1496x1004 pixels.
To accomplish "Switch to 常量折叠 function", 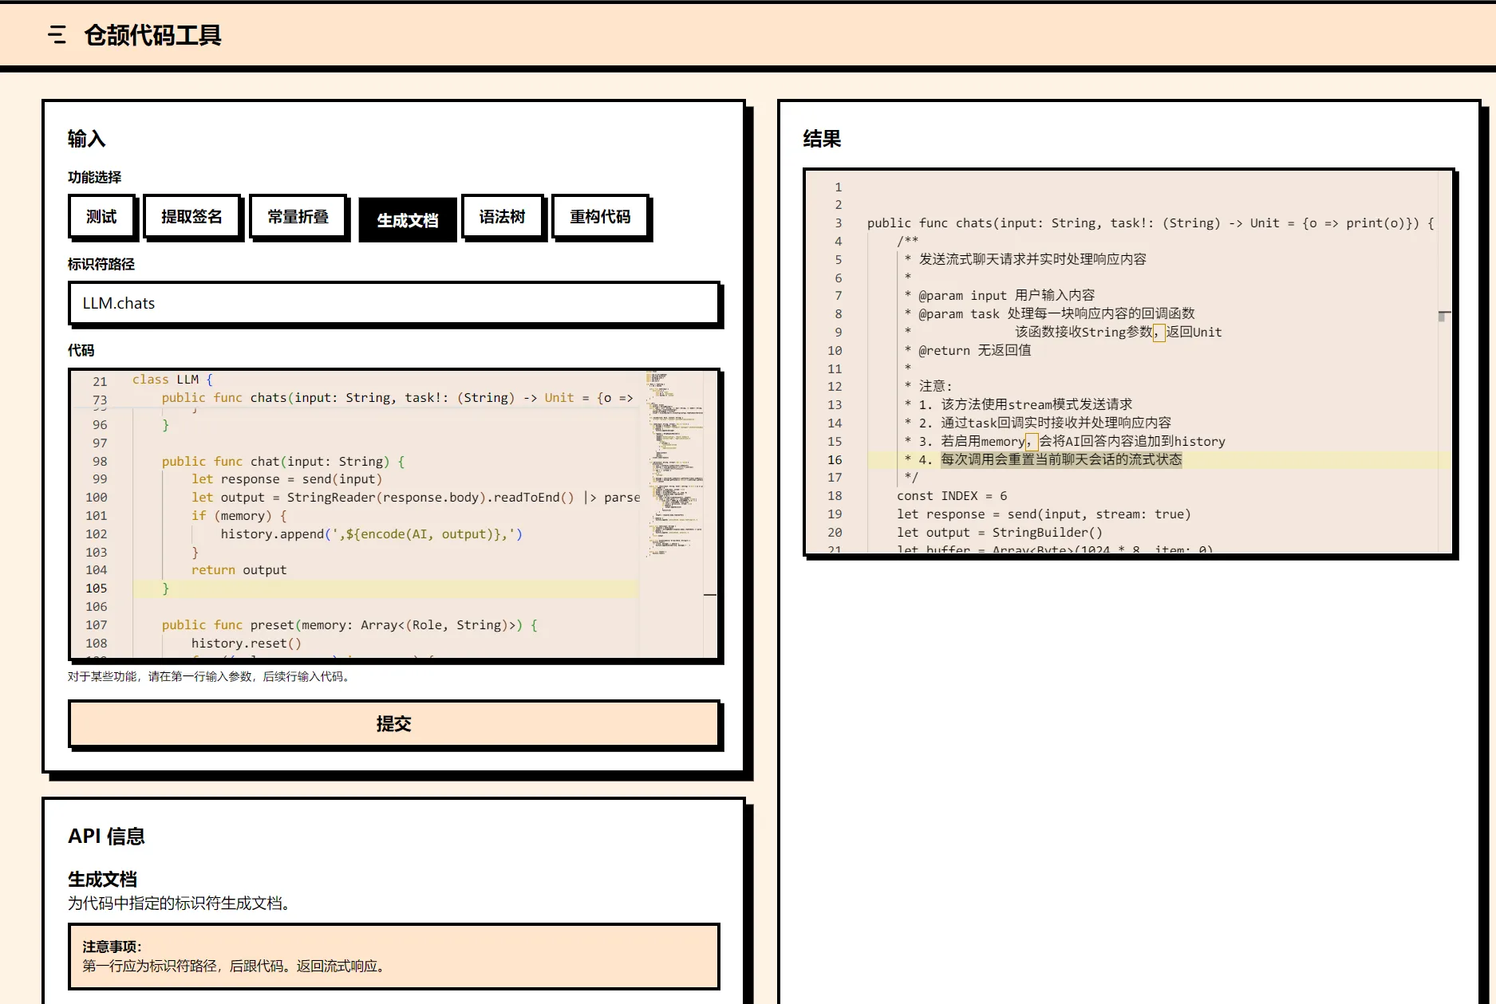I will 298,217.
